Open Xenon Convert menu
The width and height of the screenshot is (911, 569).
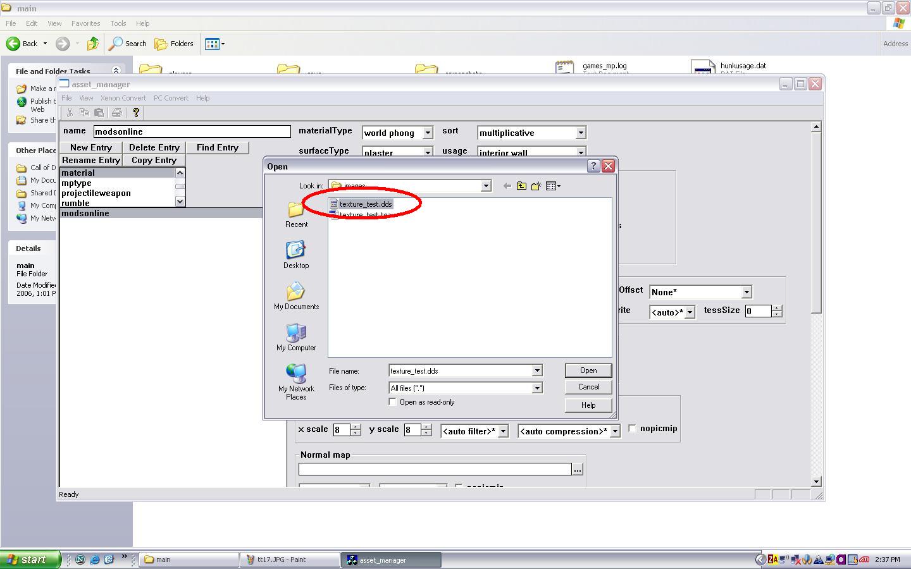pyautogui.click(x=123, y=98)
